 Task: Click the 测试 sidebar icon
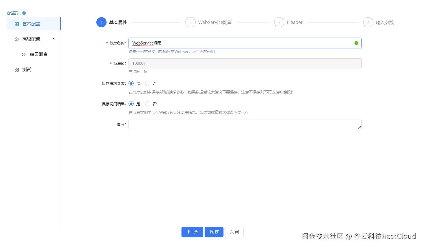[x=16, y=69]
